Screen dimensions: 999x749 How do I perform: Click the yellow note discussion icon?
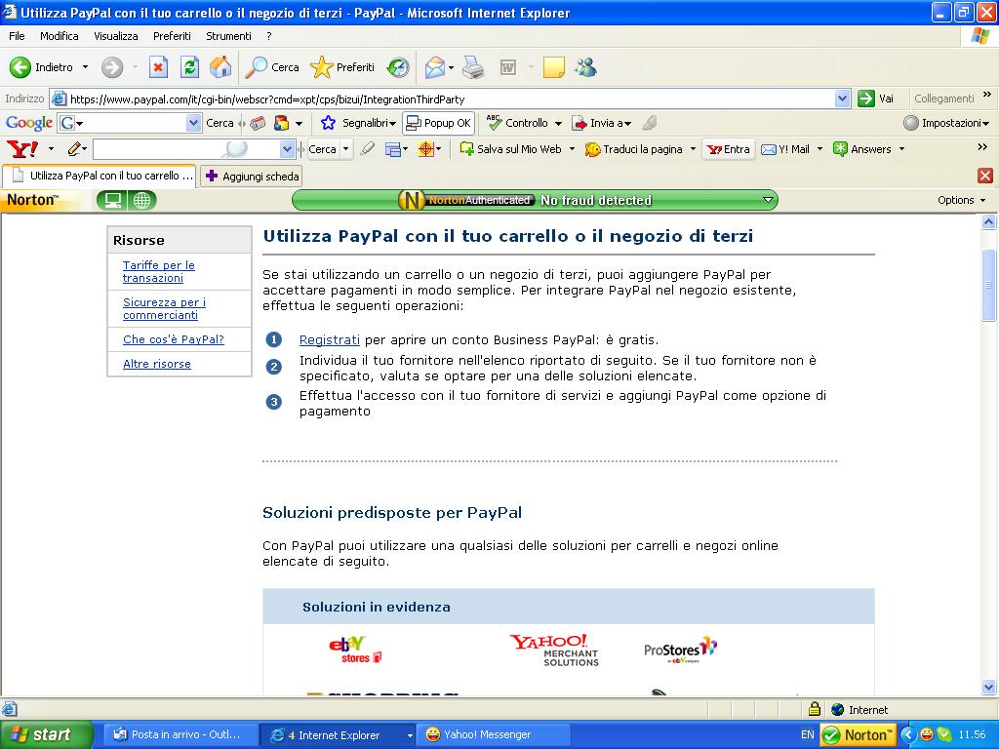pyautogui.click(x=554, y=67)
